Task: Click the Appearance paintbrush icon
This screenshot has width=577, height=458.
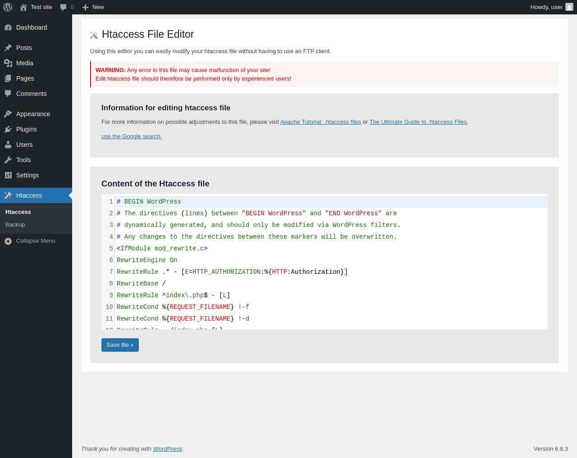Action: coord(8,114)
